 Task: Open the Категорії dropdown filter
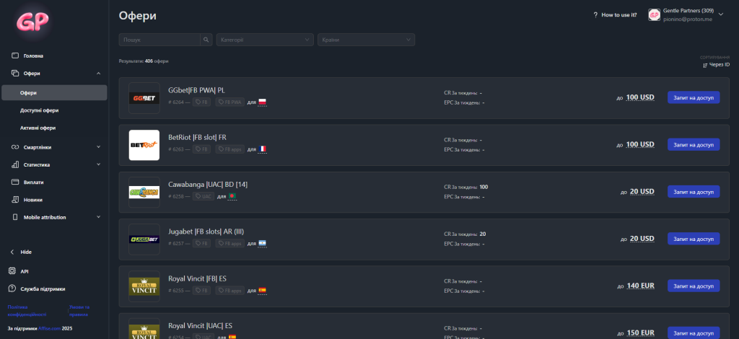[x=265, y=40]
